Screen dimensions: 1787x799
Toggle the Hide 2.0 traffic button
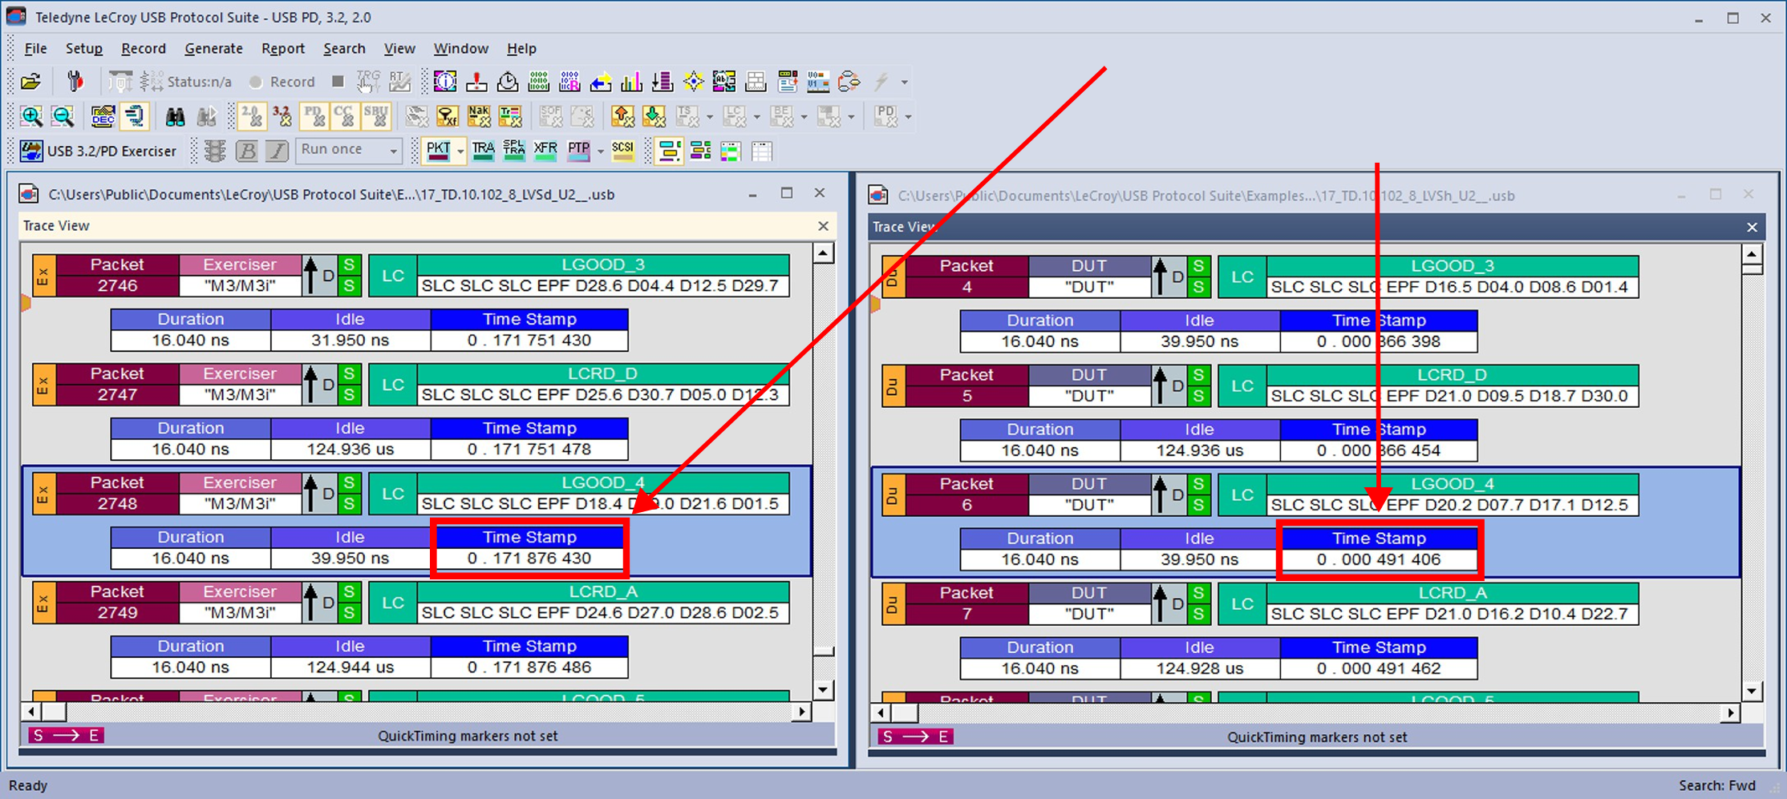pos(251,117)
